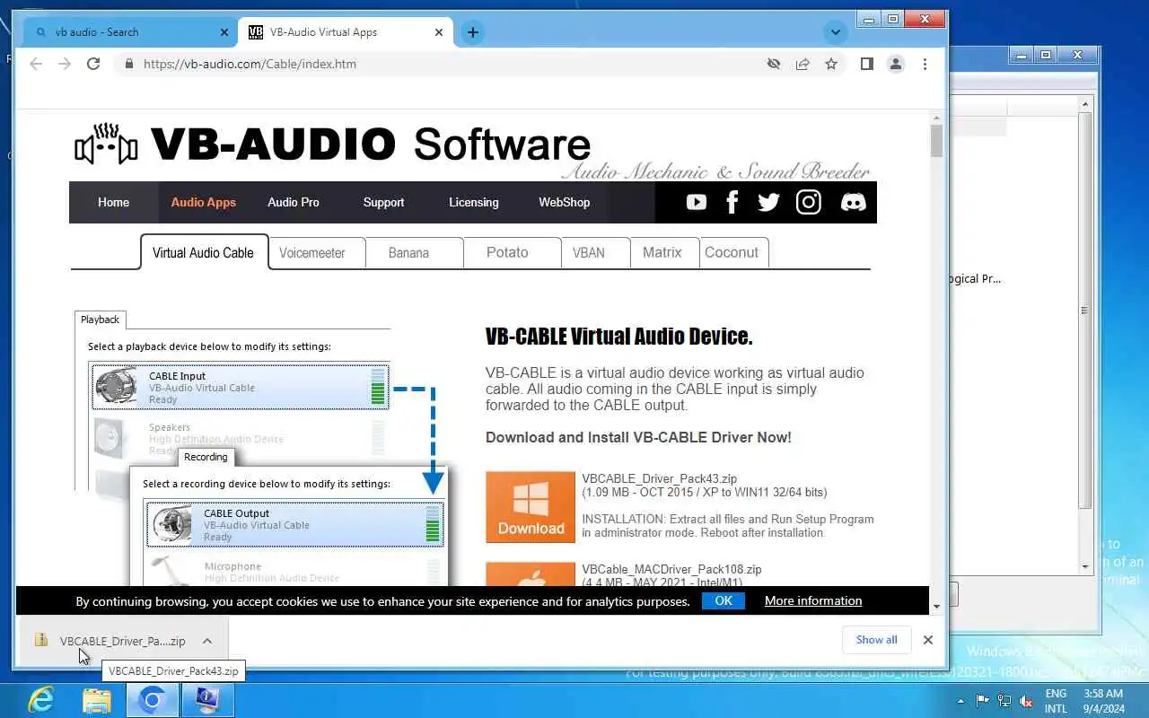
Task: Click the VB-Audio logo in the header
Action: (106, 144)
